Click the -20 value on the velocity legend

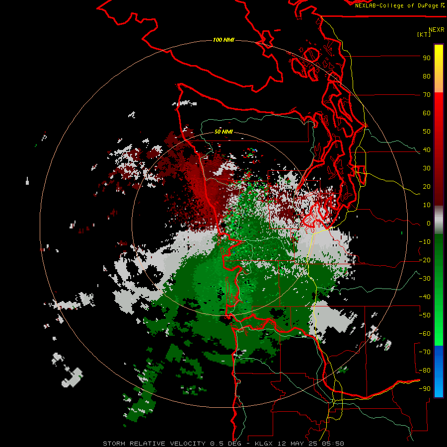coord(425,260)
